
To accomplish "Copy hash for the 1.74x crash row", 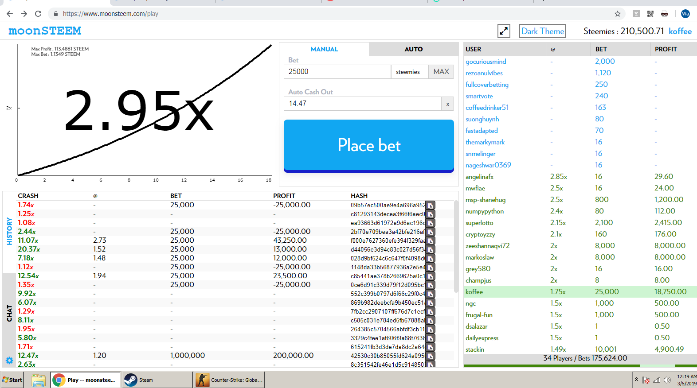I will (x=430, y=205).
